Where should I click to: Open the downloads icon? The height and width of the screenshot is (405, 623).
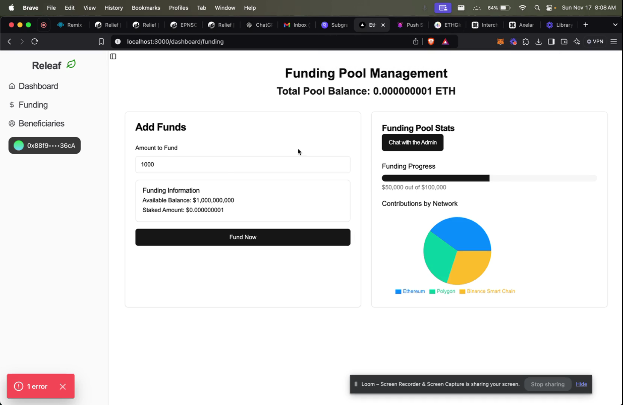pyautogui.click(x=538, y=42)
